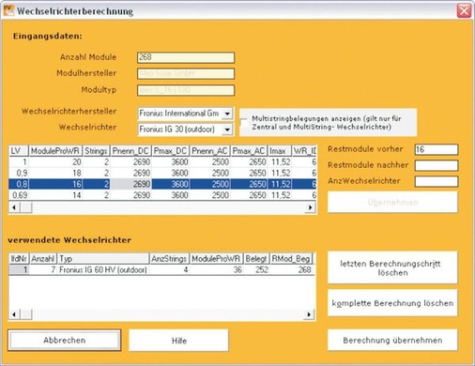Click the Strings column header
The image size is (475, 366).
coord(96,151)
